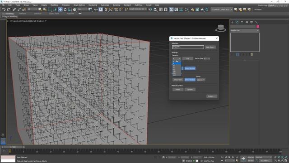Image resolution: width=289 pixels, height=163 pixels.
Task: Click the Undo arrow icon
Action: click(4, 10)
